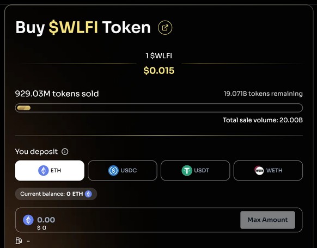
Task: Open the external link icon beside Token
Action: [x=165, y=27]
